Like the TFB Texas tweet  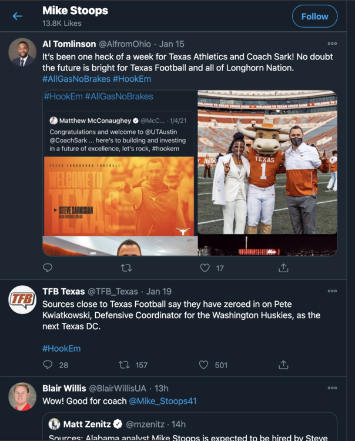[x=204, y=365]
